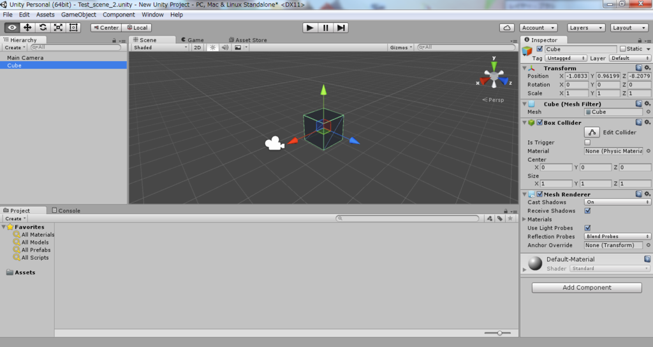Click the Cube object icon in Inspector
Image resolution: width=653 pixels, height=347 pixels.
(x=527, y=50)
